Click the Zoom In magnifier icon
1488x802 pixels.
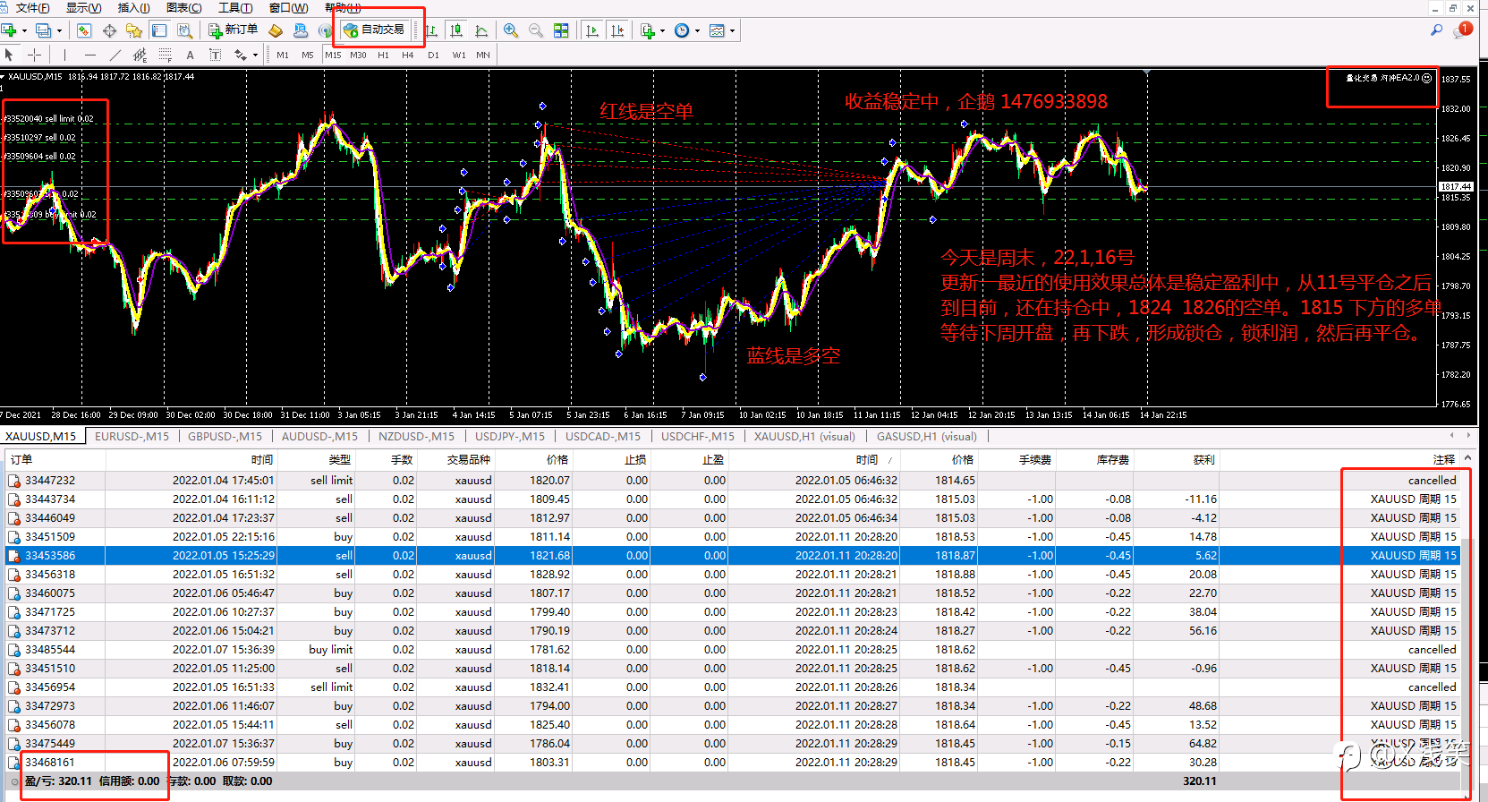(511, 30)
